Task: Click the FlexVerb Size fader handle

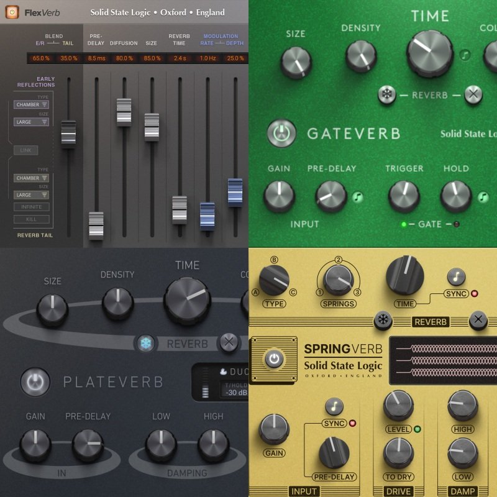Action: pyautogui.click(x=152, y=127)
